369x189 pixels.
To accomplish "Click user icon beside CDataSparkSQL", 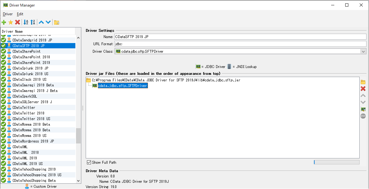I will (9, 96).
